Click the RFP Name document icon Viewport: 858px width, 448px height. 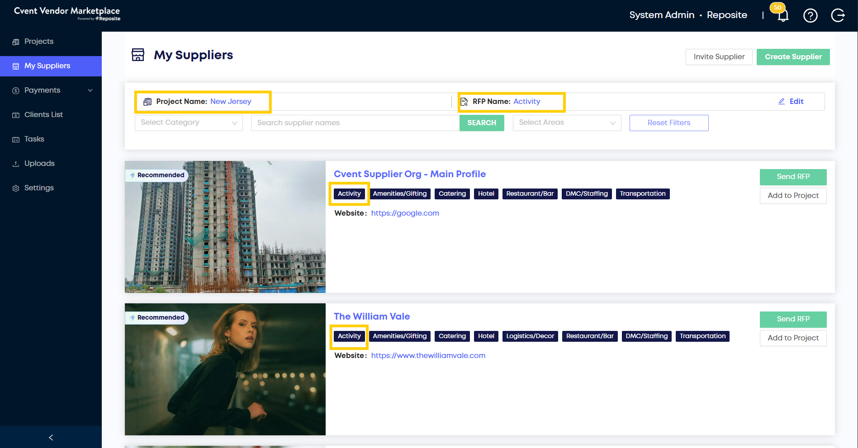pos(464,102)
